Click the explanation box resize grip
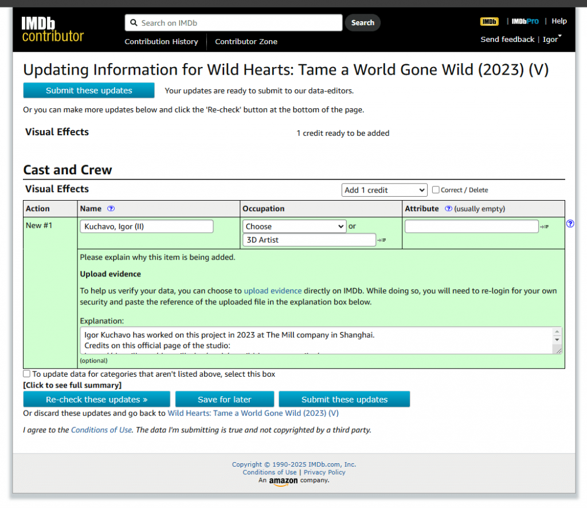 click(558, 351)
